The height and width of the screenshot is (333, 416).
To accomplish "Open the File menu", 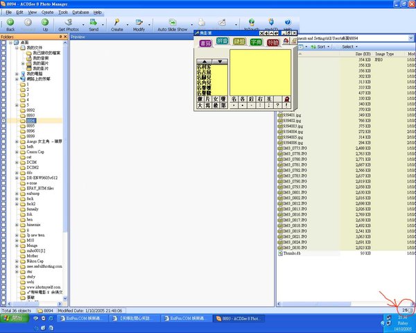I will click(x=8, y=12).
